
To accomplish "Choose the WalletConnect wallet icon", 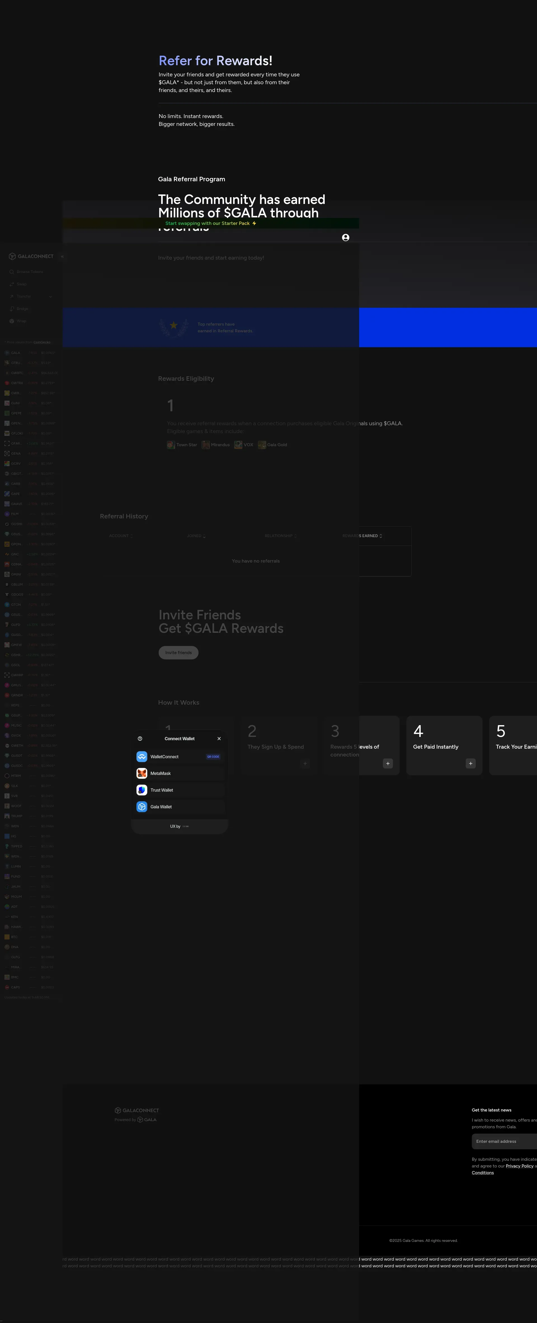I will point(142,756).
